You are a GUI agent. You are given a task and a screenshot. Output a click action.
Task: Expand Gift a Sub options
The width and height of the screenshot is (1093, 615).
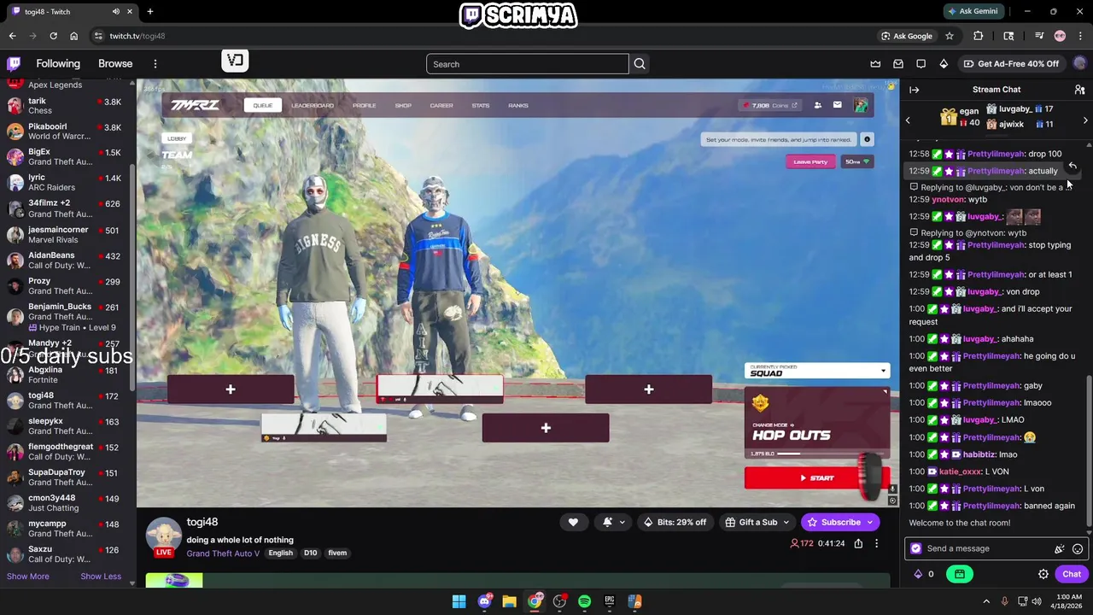[786, 522]
